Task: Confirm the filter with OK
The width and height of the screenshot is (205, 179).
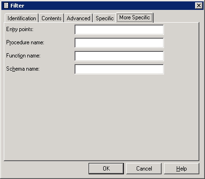Action: pos(106,169)
